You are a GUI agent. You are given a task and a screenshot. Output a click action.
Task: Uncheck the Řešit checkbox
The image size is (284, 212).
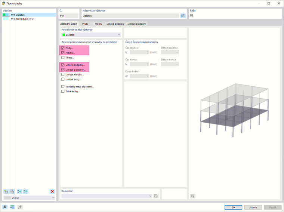191,16
